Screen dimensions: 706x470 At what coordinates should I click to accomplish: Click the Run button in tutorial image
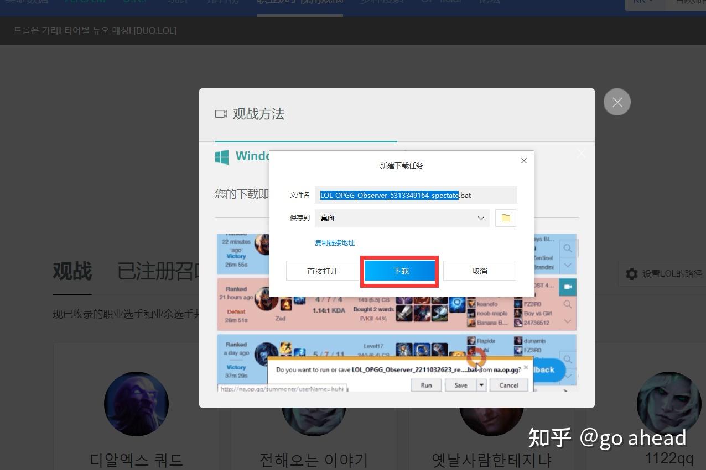click(426, 385)
